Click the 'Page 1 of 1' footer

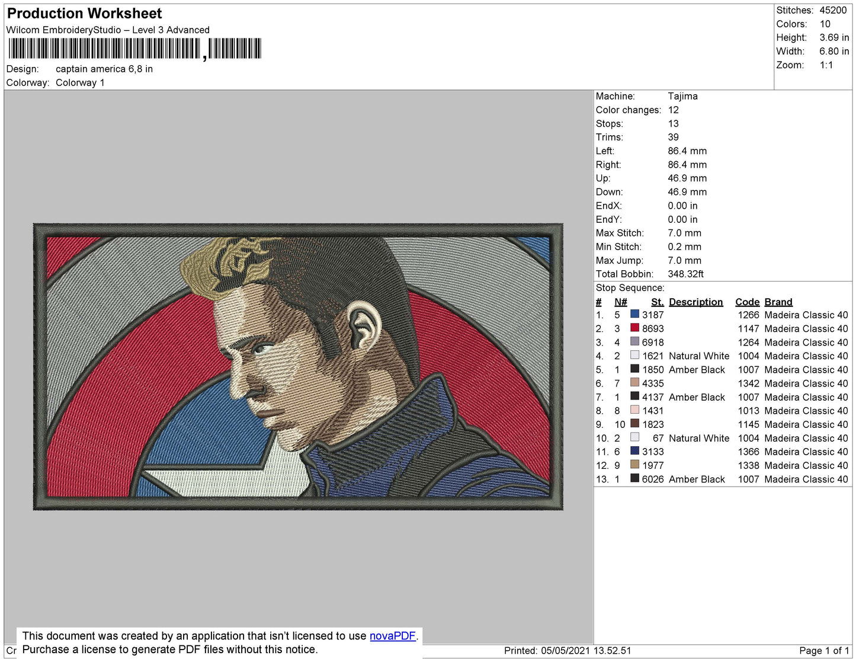pos(824,650)
